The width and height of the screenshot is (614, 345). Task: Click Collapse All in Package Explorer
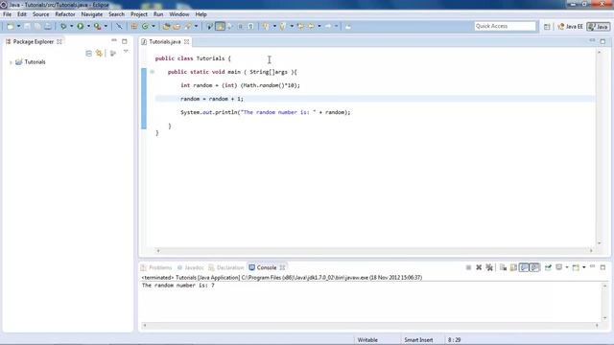[89, 54]
